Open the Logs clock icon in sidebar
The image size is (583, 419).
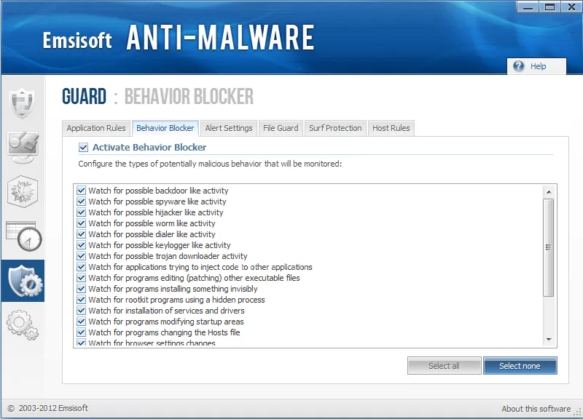(x=24, y=236)
